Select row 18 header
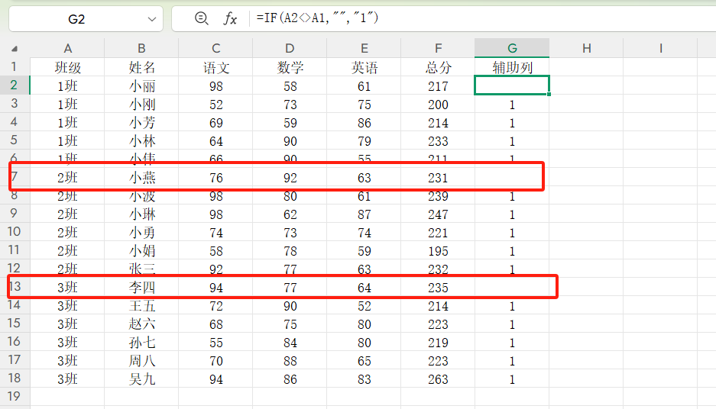Image resolution: width=716 pixels, height=409 pixels. click(15, 378)
